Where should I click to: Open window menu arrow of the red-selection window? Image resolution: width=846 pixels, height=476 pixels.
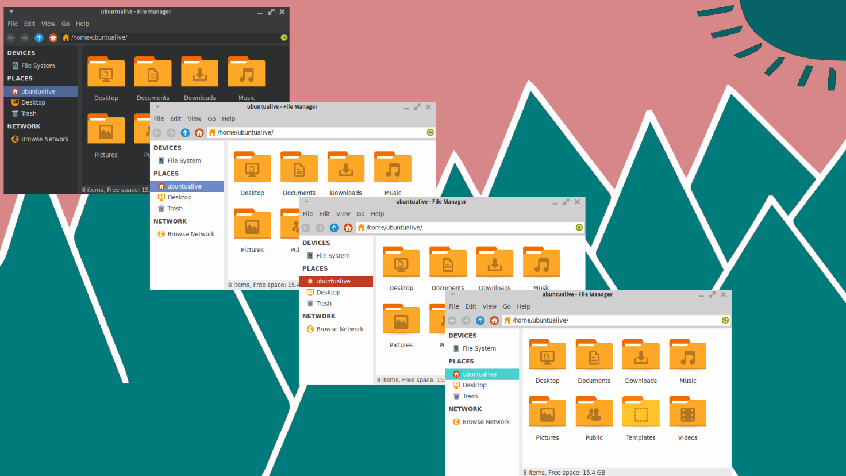coord(306,202)
